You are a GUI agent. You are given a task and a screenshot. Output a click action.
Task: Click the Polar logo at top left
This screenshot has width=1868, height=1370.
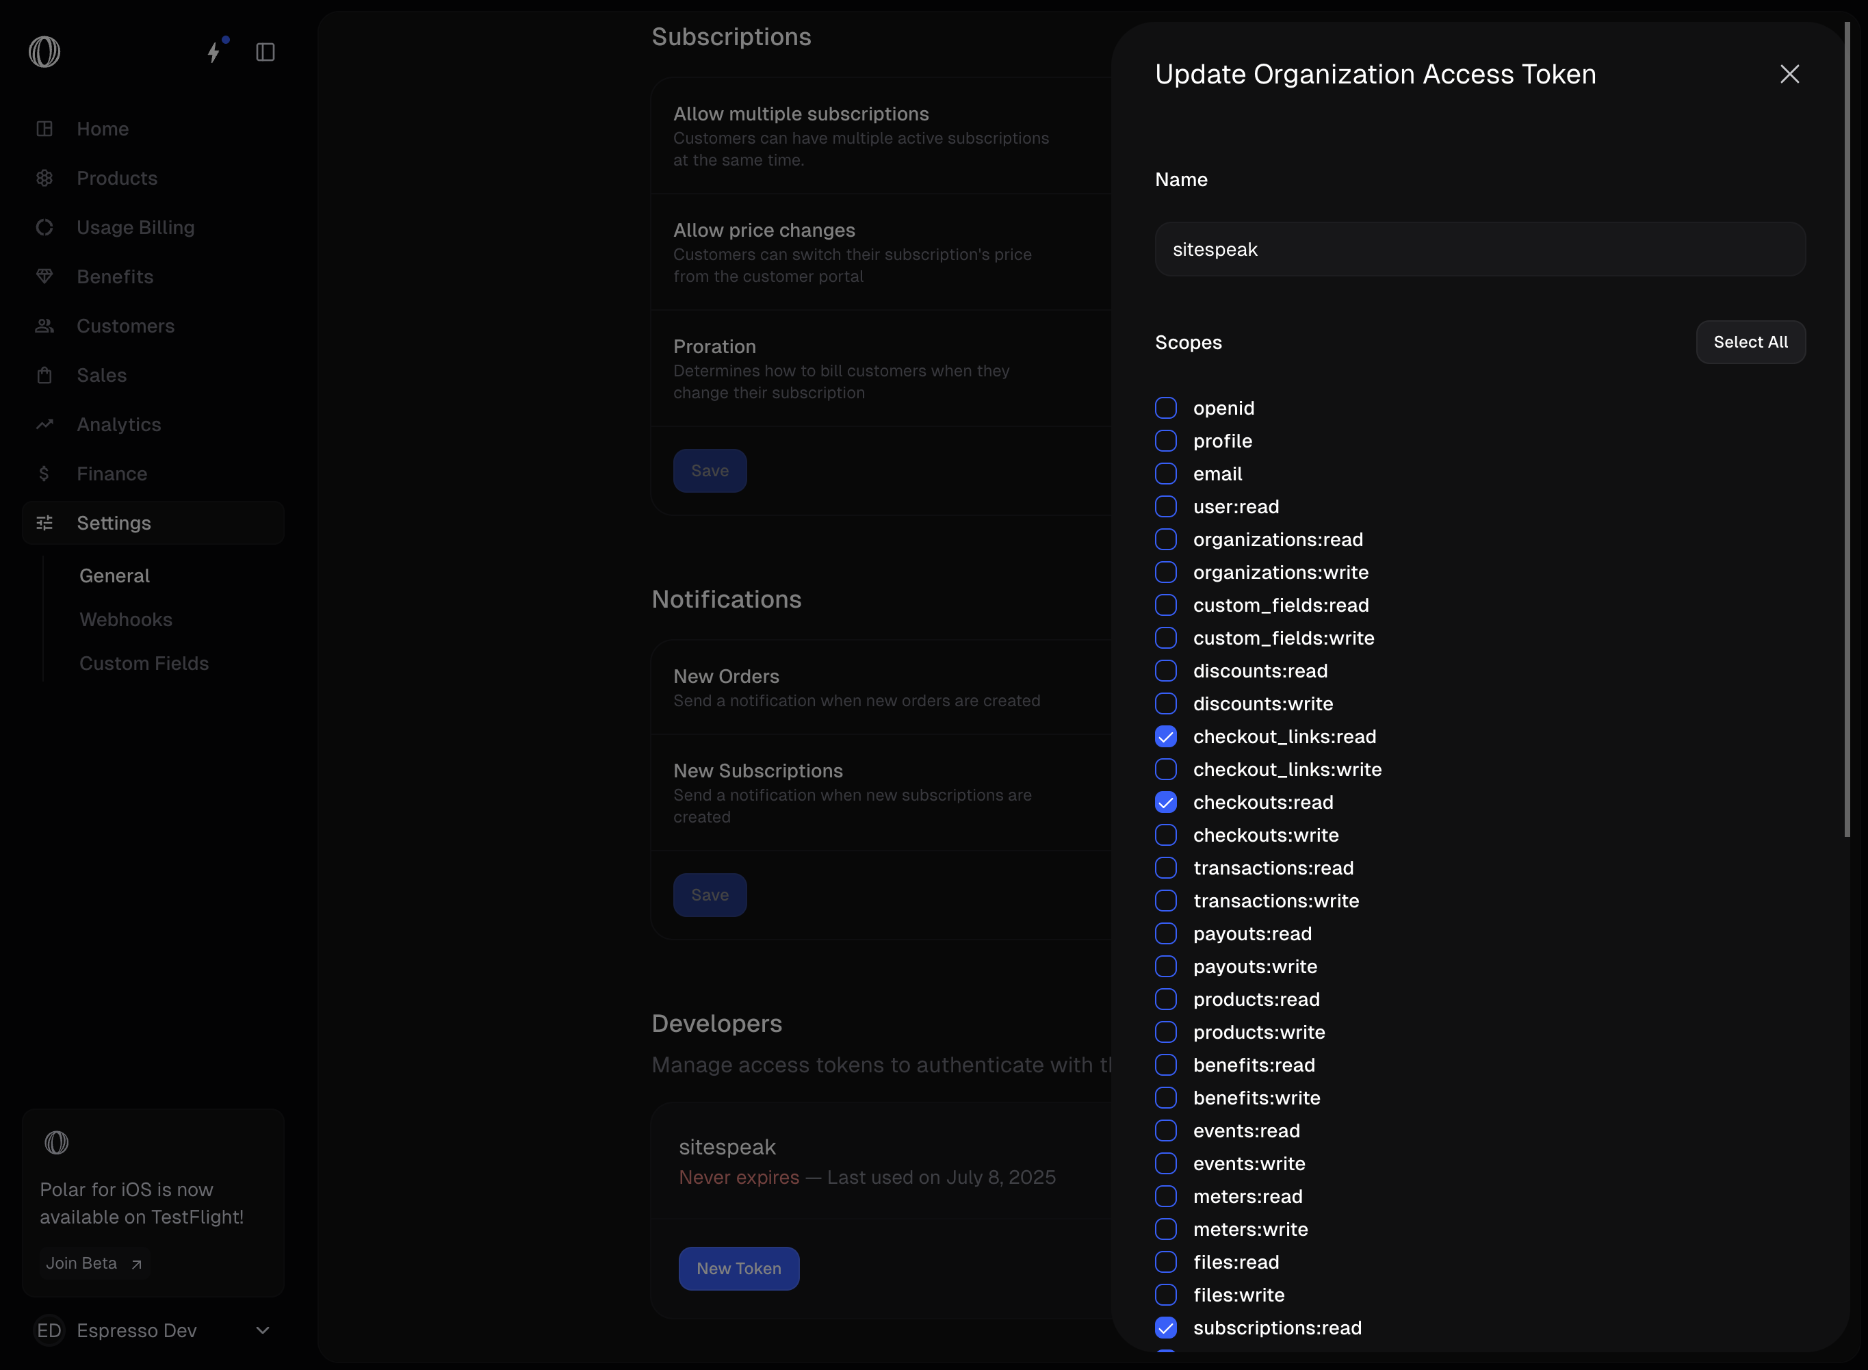coord(44,52)
